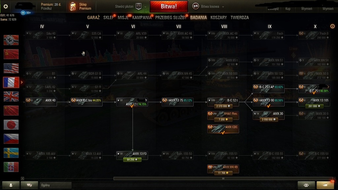The height and width of the screenshot is (190, 338).
Task: Click the tech tree horizontal scrollbar
Action: (223, 178)
